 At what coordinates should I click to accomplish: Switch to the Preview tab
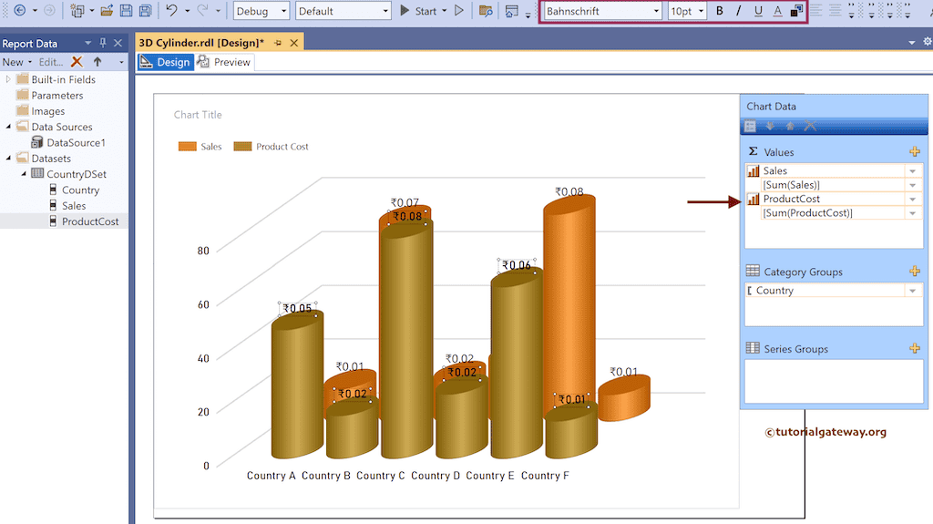click(224, 62)
